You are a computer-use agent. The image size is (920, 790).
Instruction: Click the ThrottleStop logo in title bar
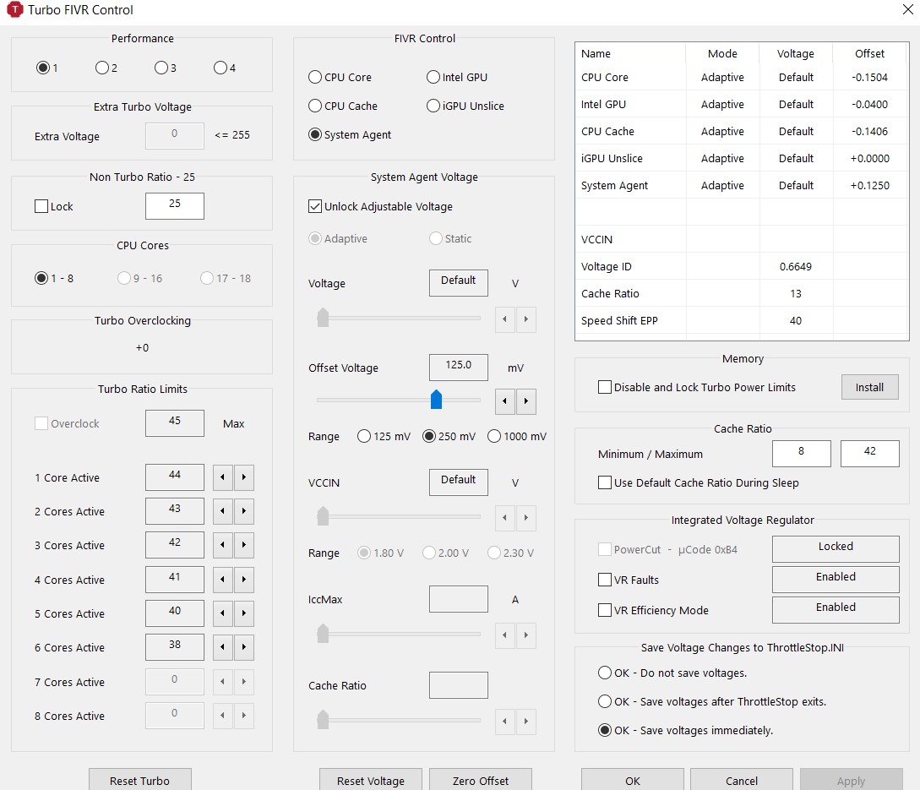[14, 9]
